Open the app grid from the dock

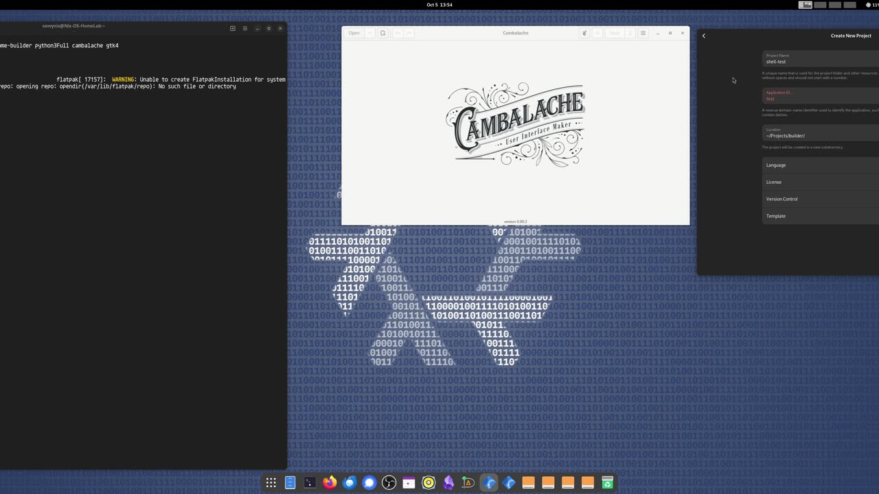pyautogui.click(x=271, y=483)
